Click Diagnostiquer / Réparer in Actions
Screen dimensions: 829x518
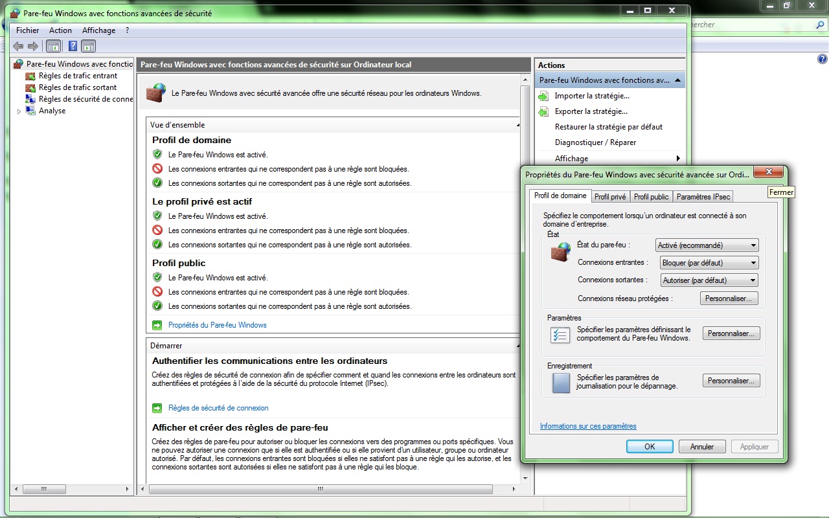(x=596, y=142)
